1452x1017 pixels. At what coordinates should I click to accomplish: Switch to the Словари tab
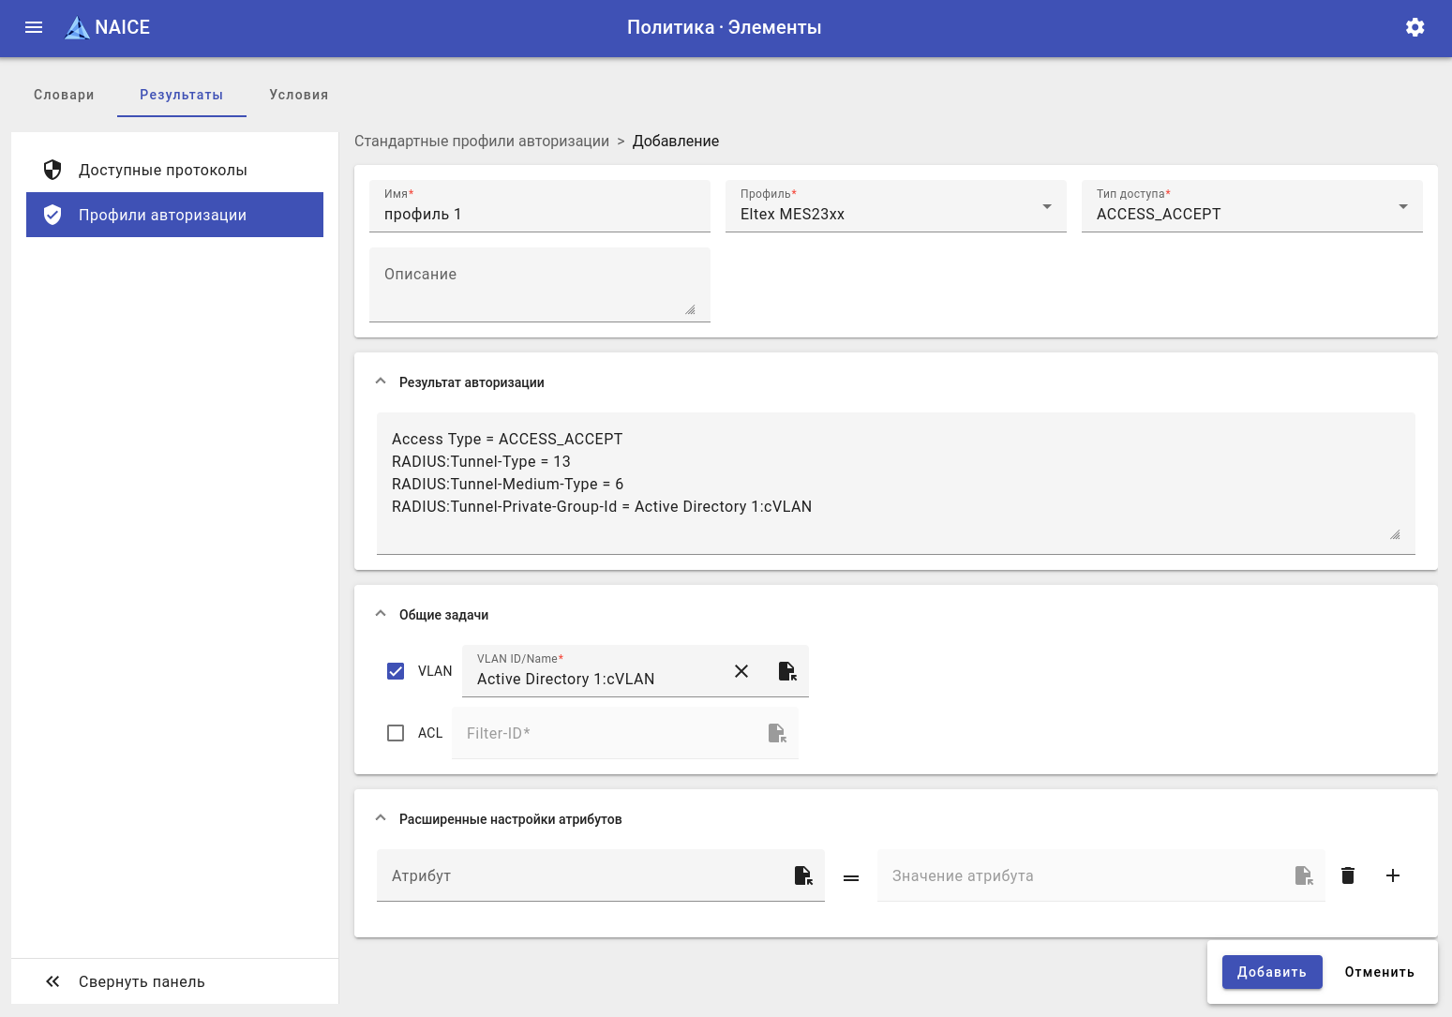click(64, 95)
